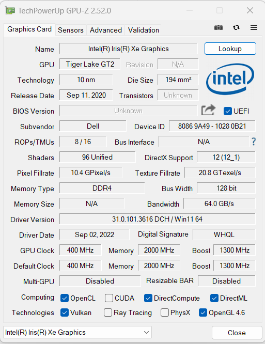Go to the Validation tab

pos(144,30)
